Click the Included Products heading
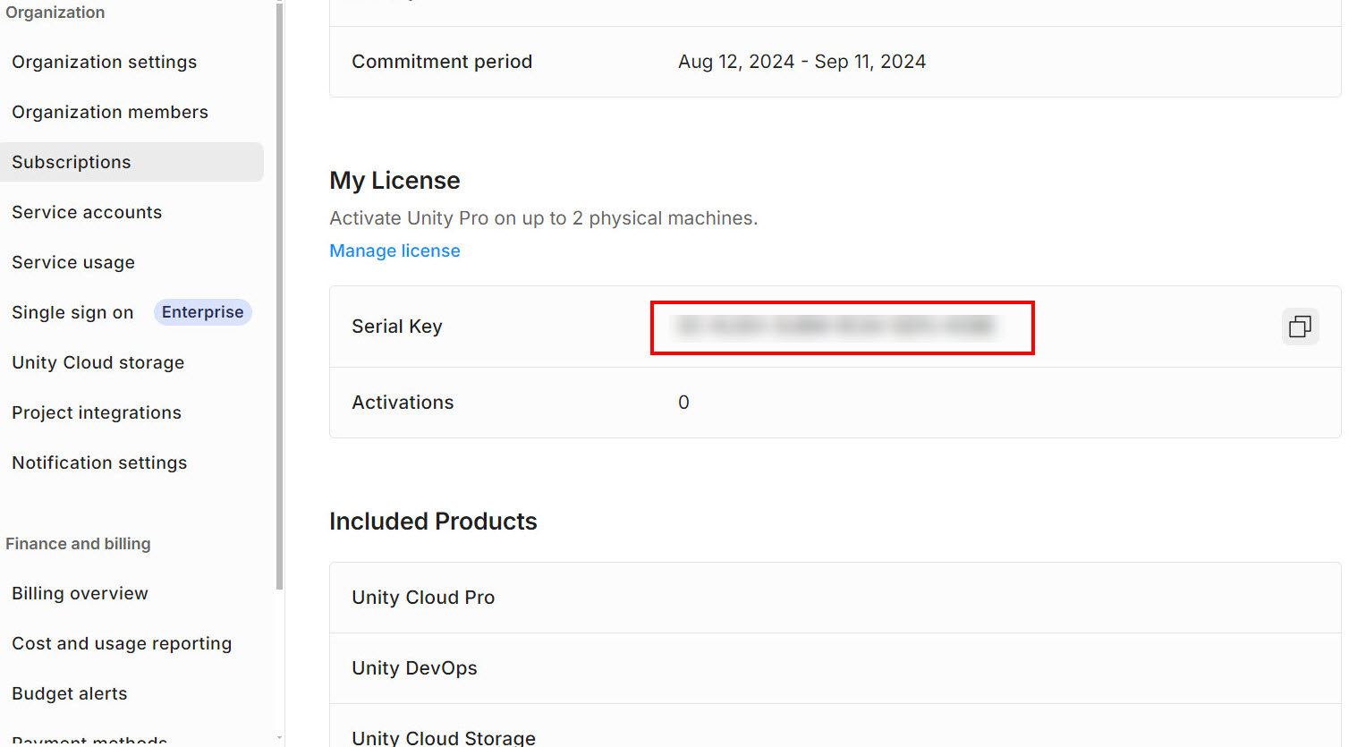Image resolution: width=1357 pixels, height=747 pixels. tap(433, 522)
